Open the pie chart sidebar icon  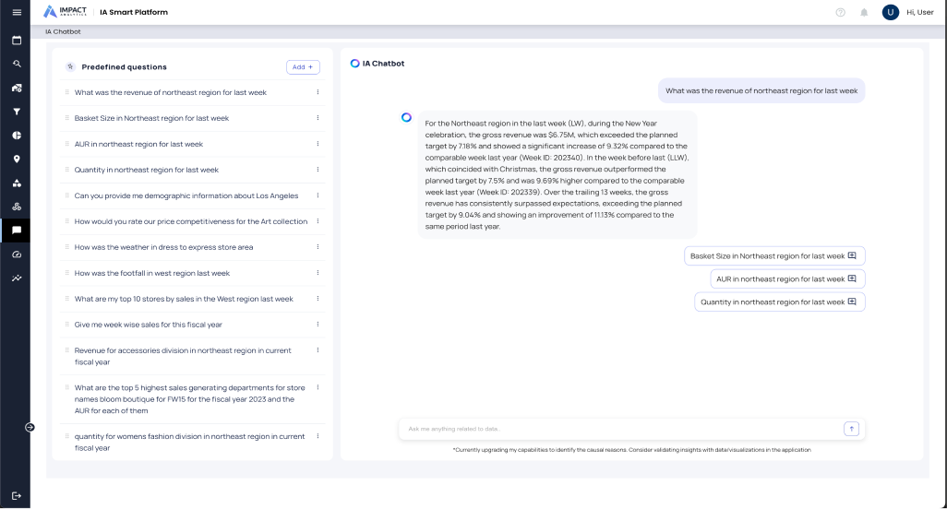point(17,136)
